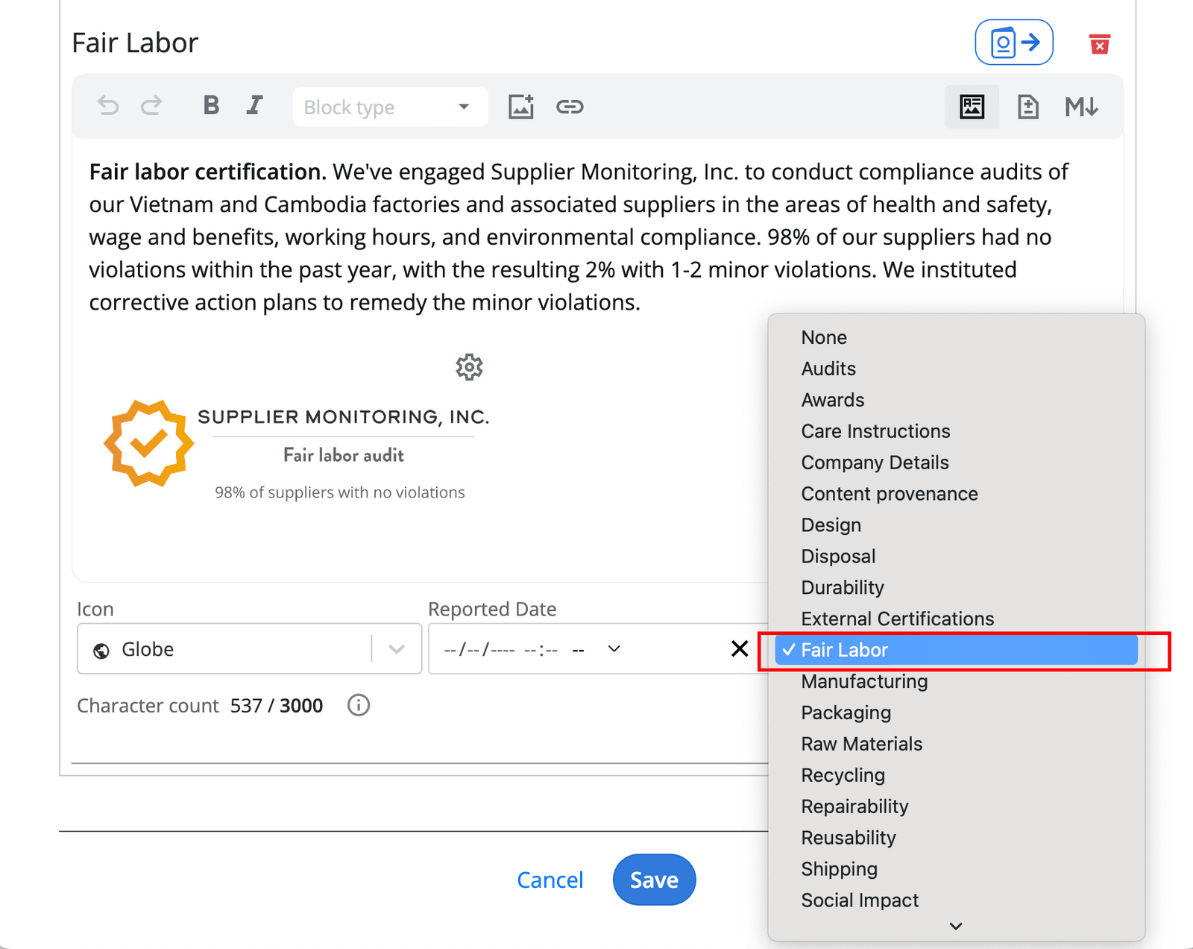Click the undo arrow in the editor toolbar
The width and height of the screenshot is (1193, 949).
pos(108,106)
